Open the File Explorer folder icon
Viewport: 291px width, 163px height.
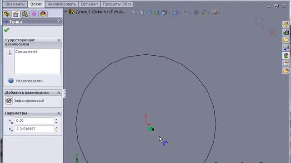pos(286,40)
